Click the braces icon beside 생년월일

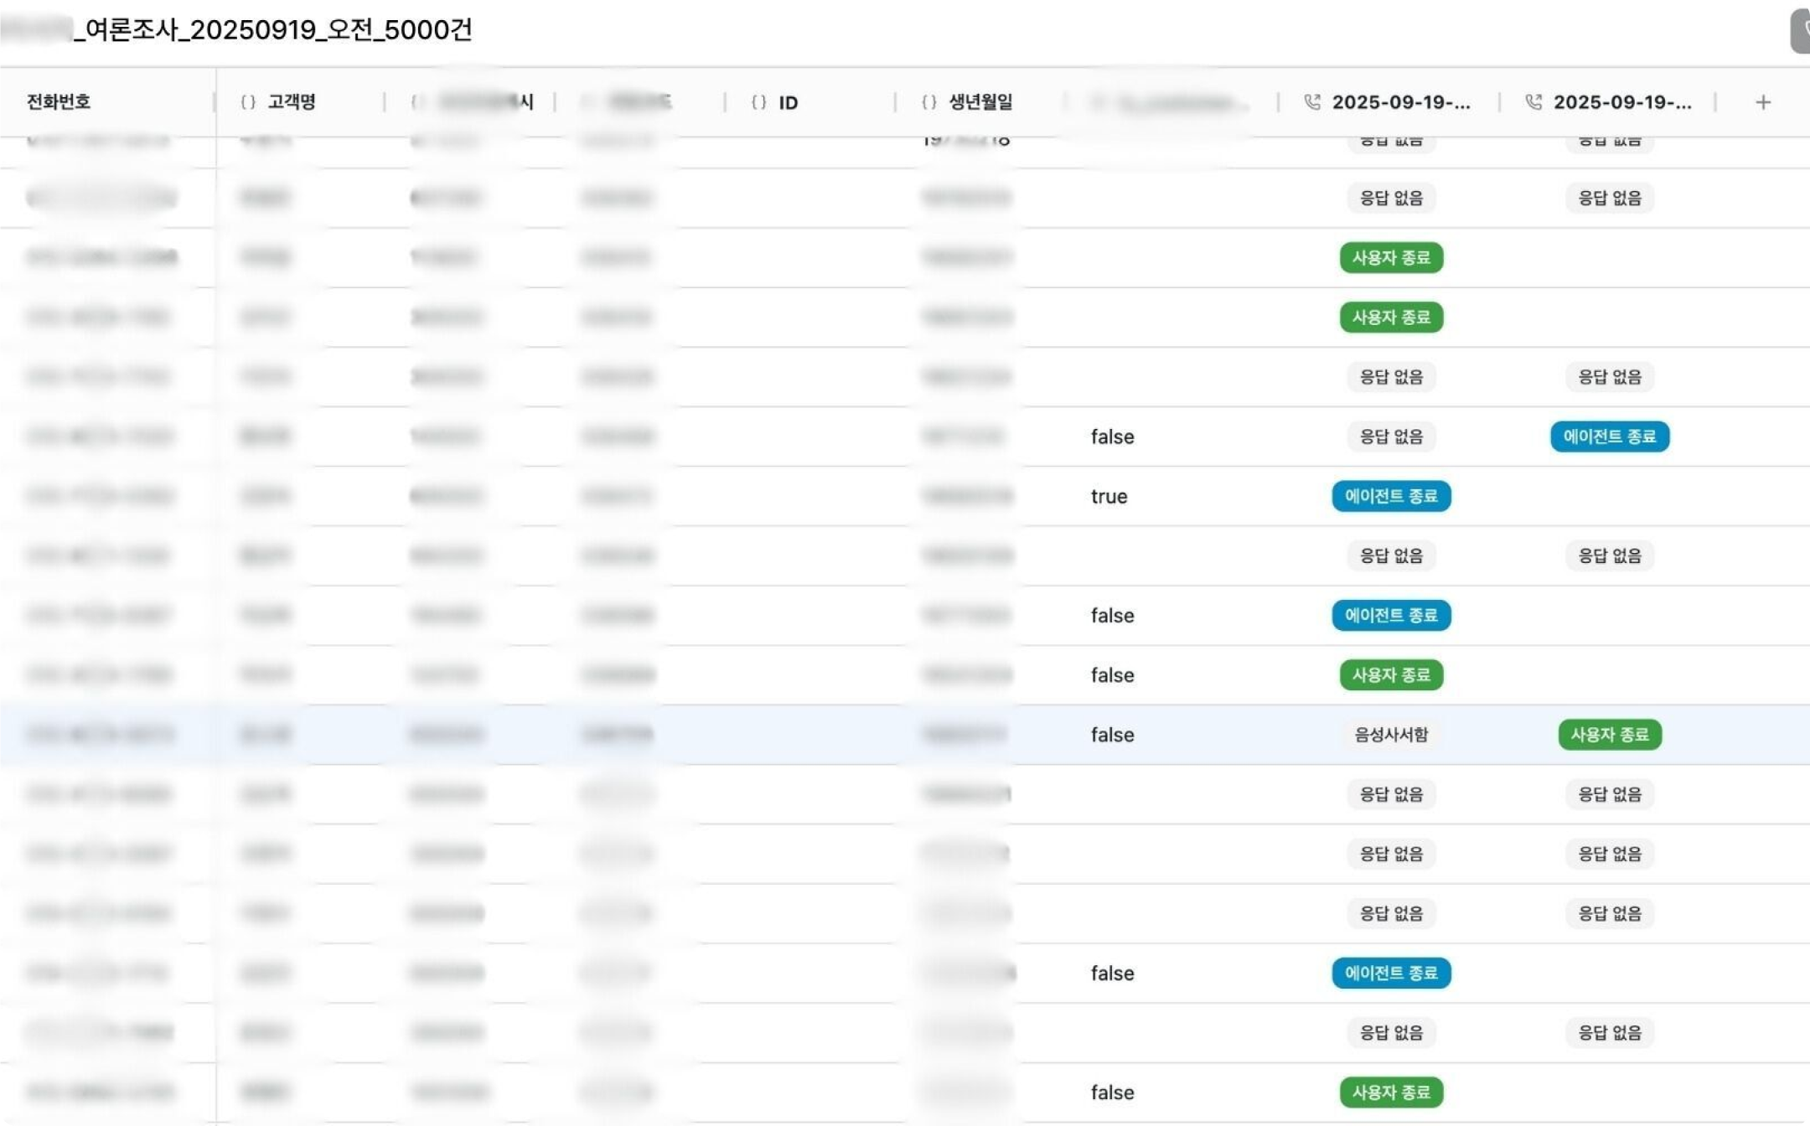point(929,102)
